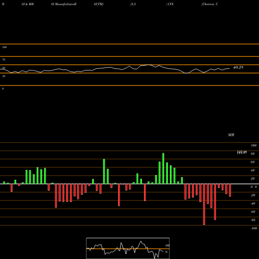
Task: Open the mini MR thumbnail chart at bottom
Action: 128,248
